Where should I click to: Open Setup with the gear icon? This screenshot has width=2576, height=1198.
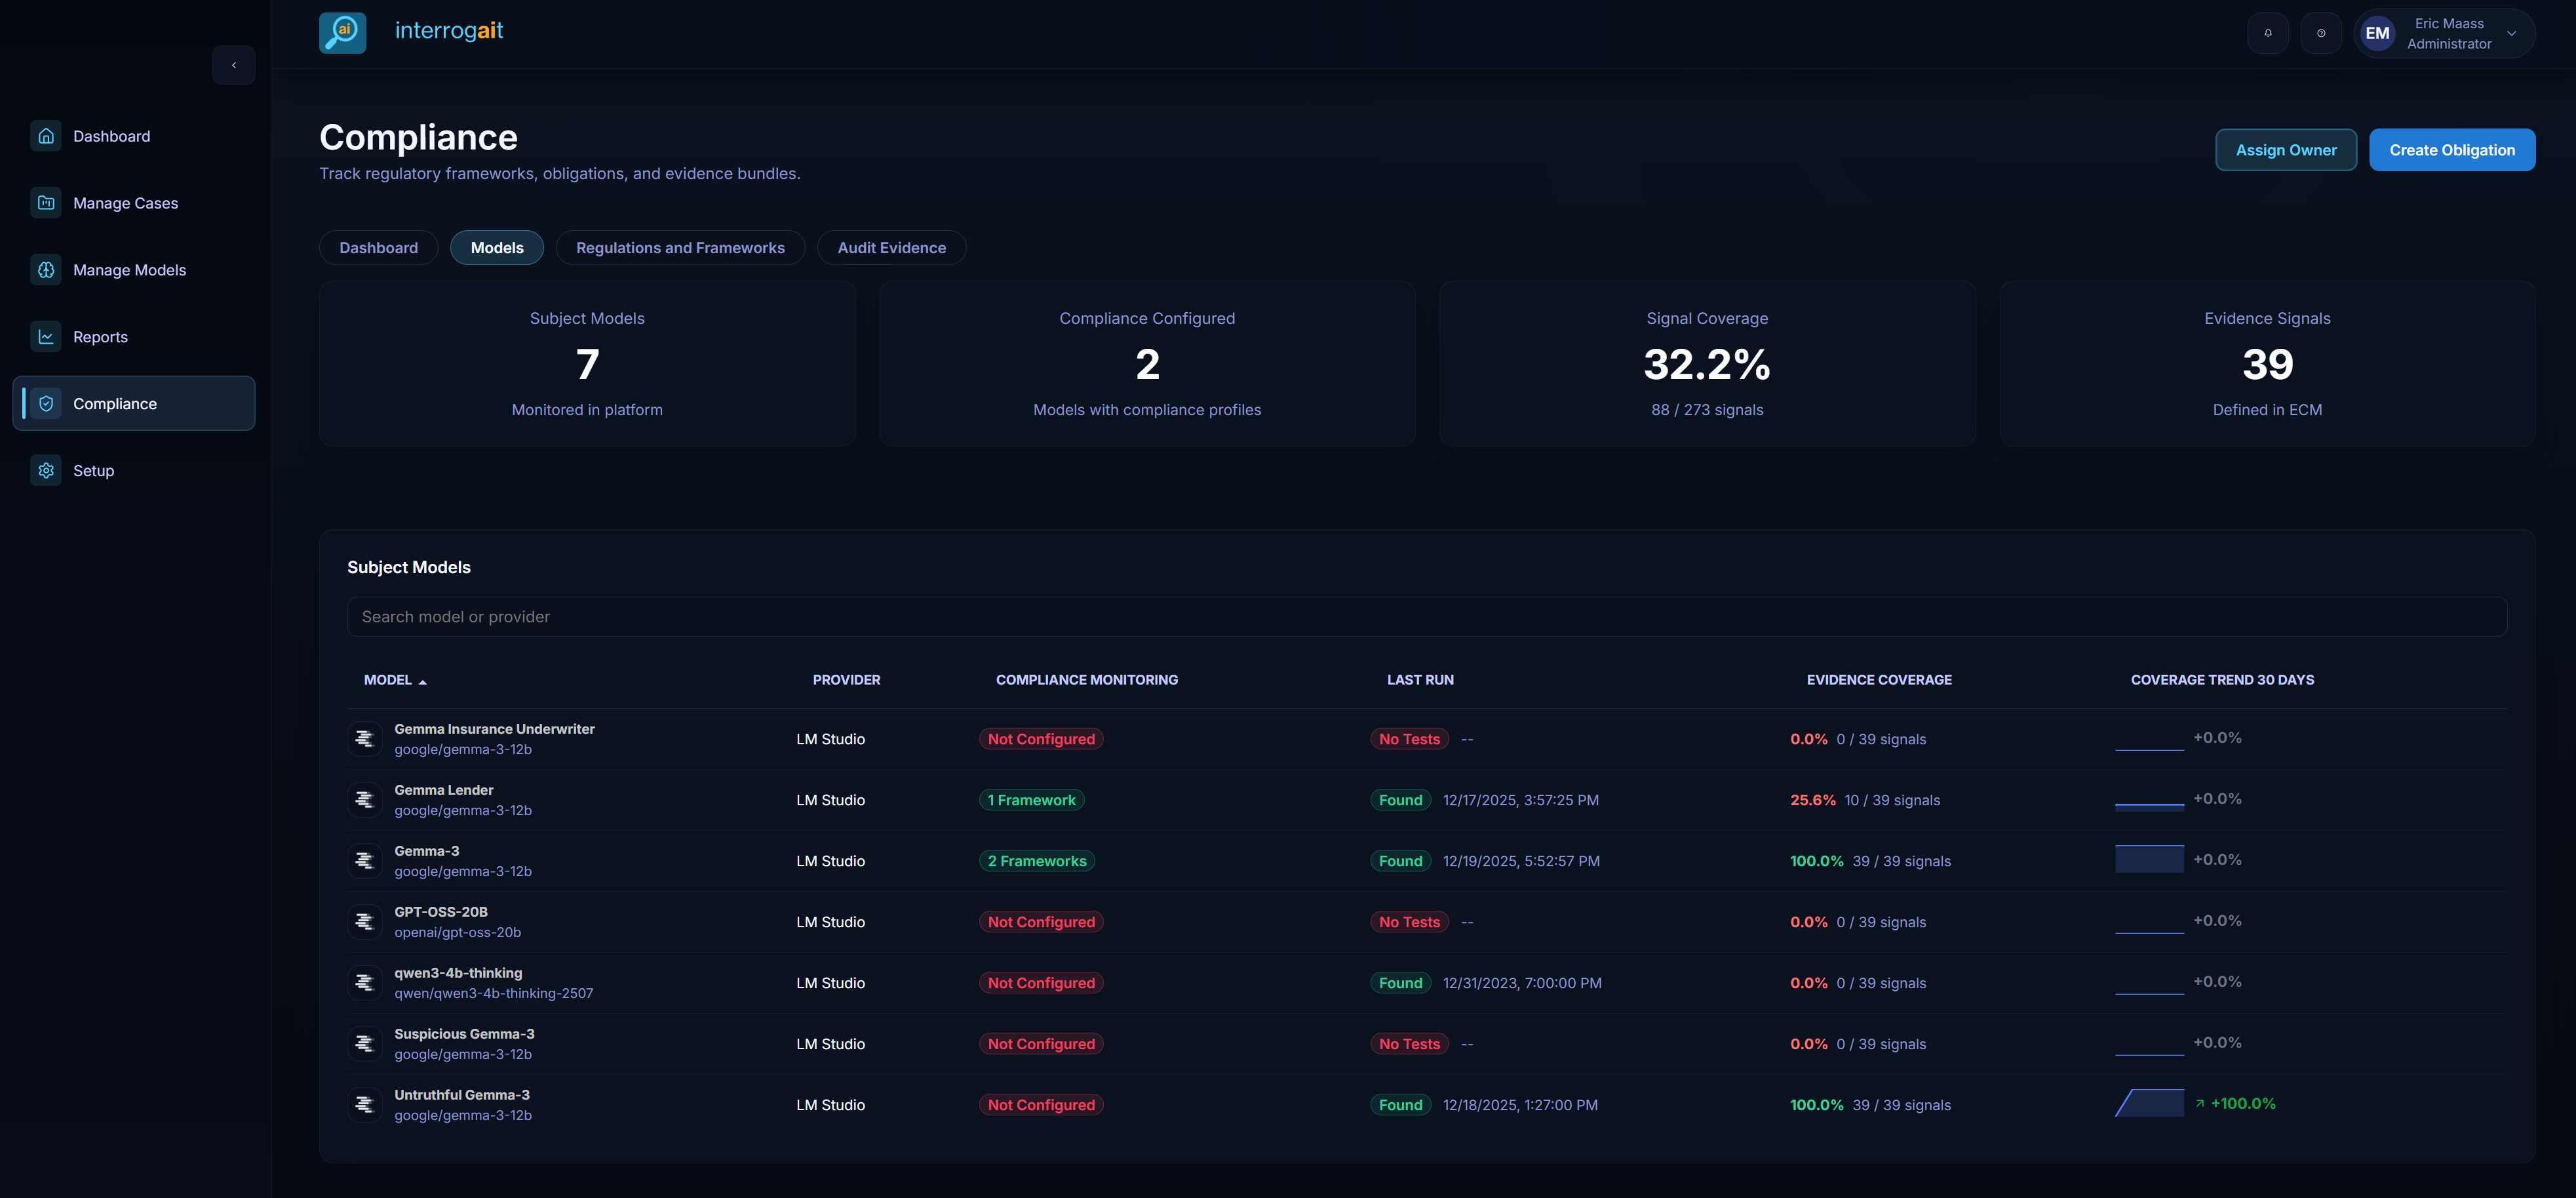pyautogui.click(x=46, y=470)
